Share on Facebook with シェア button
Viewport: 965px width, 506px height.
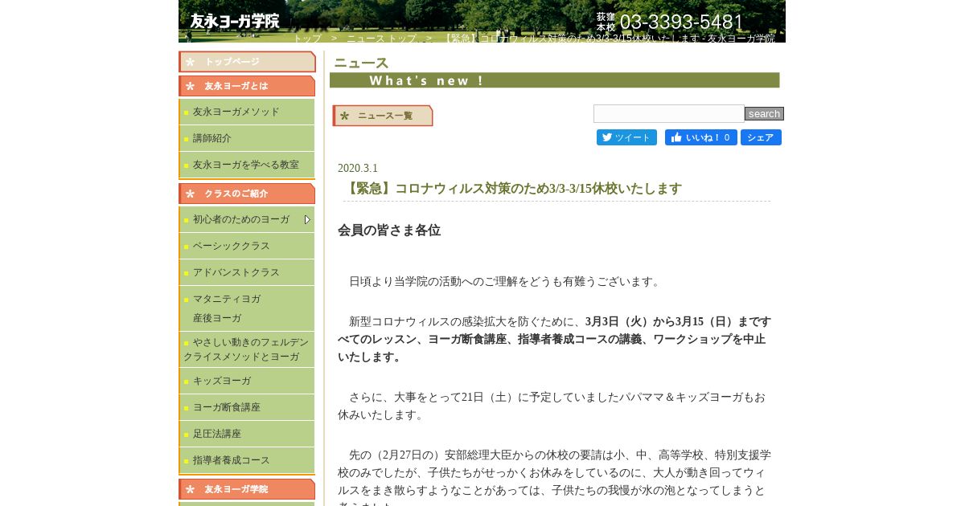[x=761, y=137]
